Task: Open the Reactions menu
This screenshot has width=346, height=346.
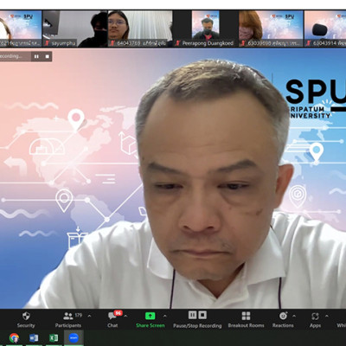Action: coord(283,316)
